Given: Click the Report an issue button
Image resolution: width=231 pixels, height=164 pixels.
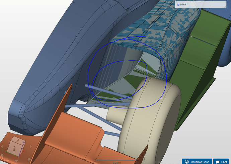Looking at the screenshot, I should 197,162.
